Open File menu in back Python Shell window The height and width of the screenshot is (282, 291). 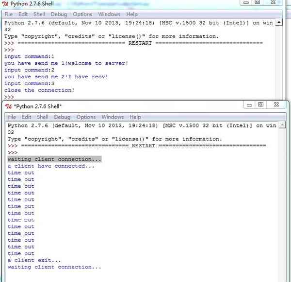[9, 14]
